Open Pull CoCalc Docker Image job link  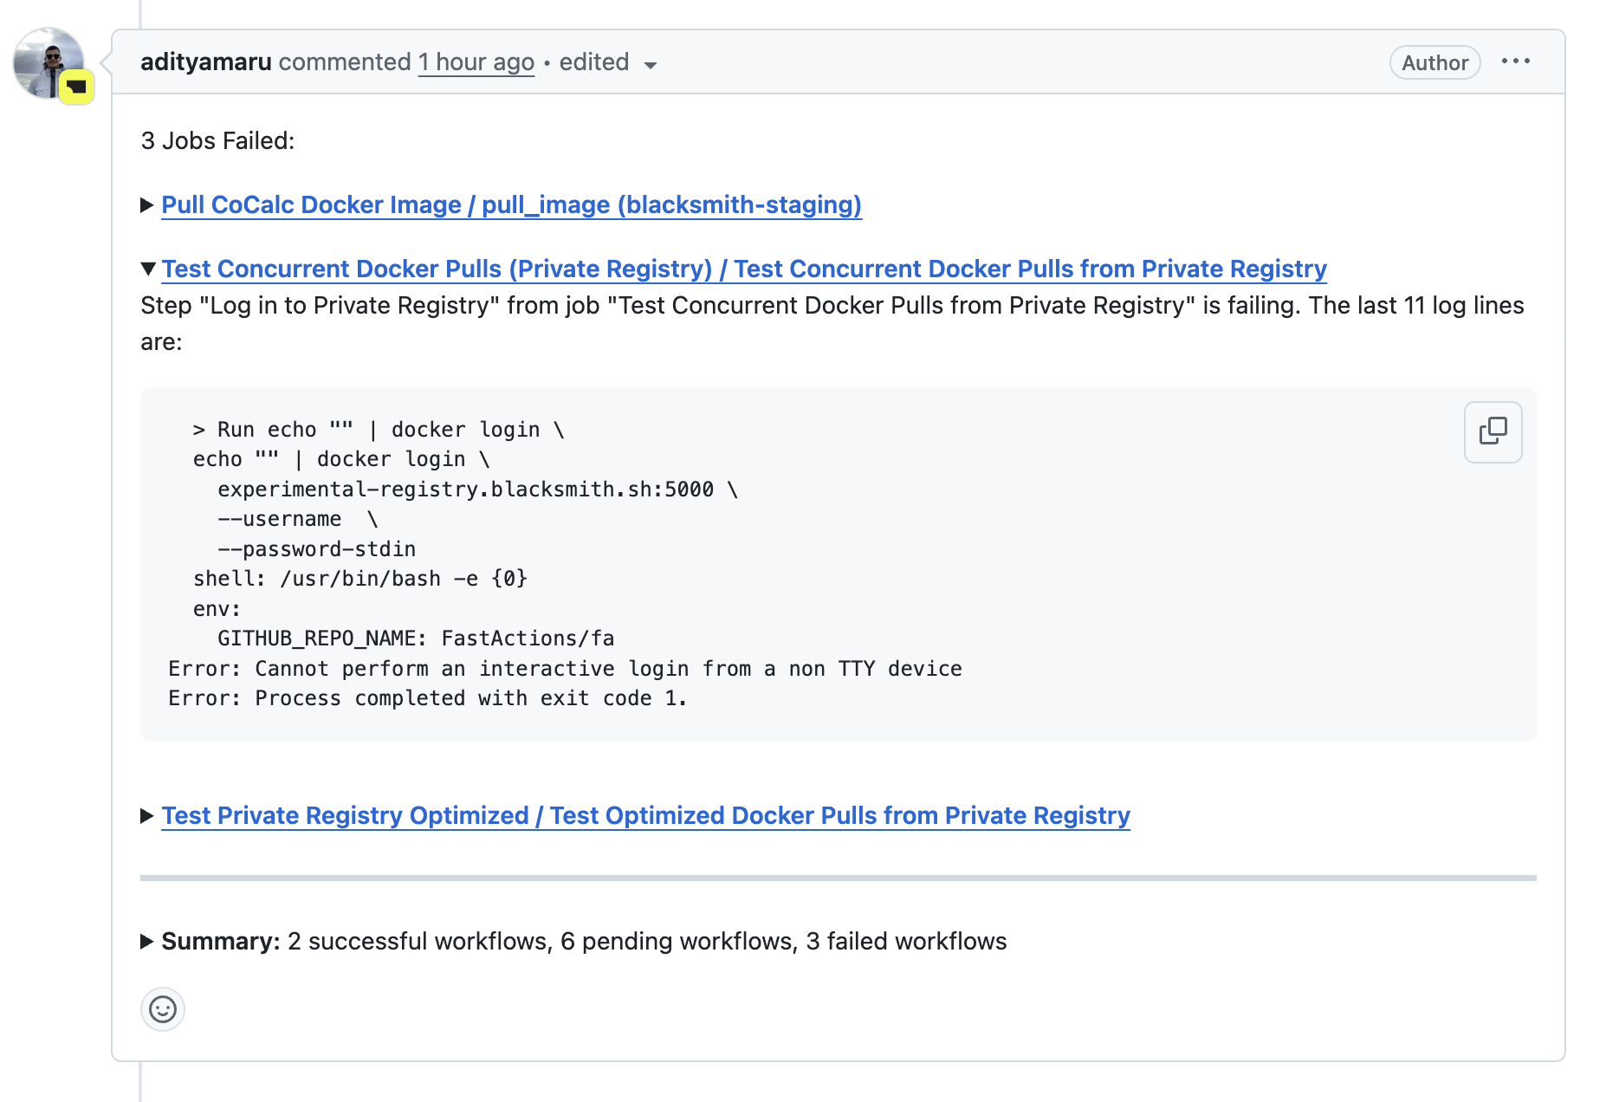coord(511,205)
